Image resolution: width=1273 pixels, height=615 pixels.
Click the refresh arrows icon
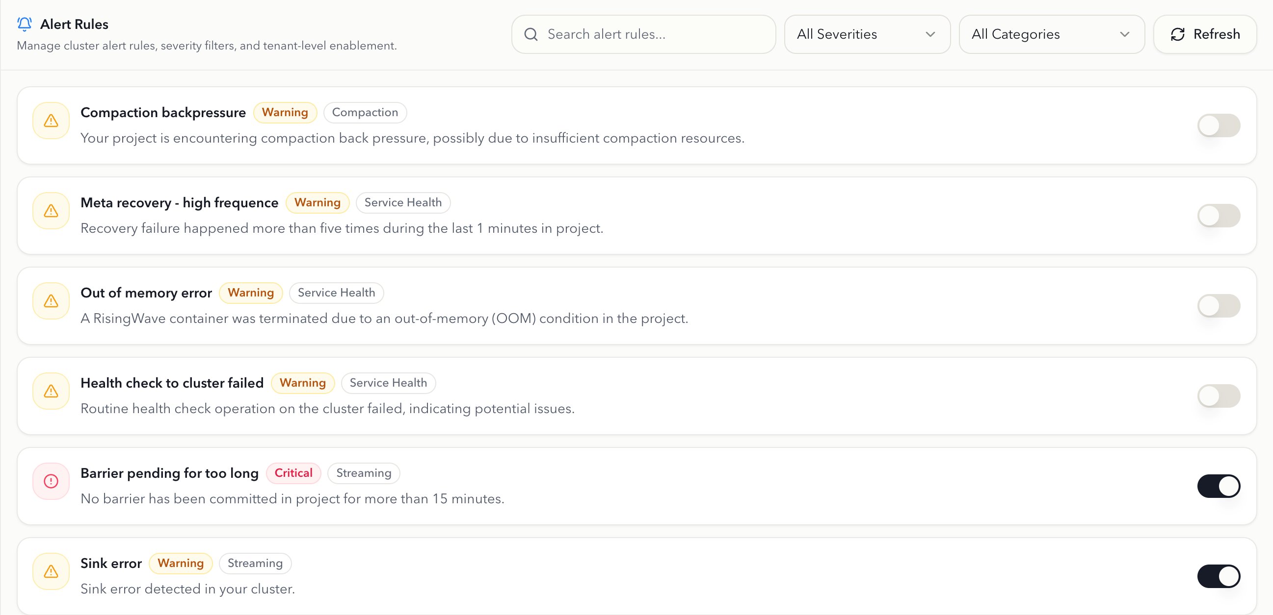(x=1178, y=34)
